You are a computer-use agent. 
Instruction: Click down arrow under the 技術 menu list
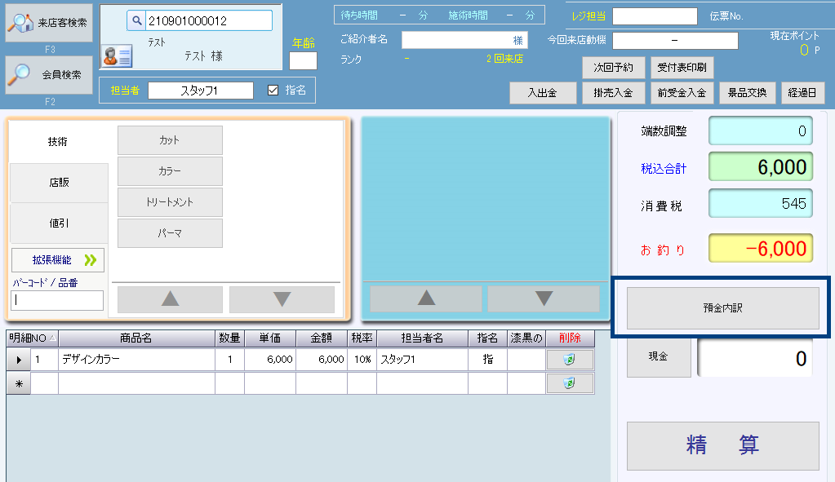(x=282, y=299)
